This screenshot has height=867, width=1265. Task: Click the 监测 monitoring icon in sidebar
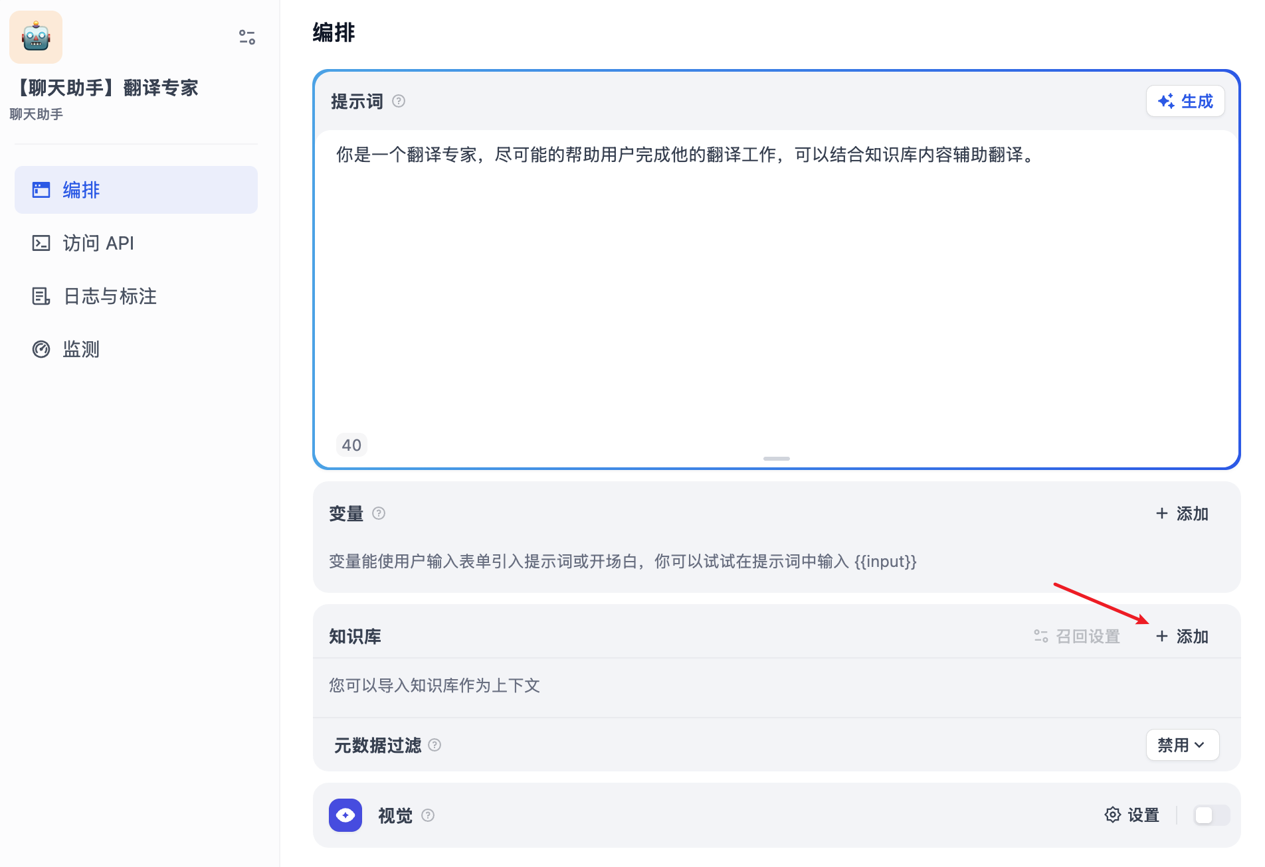click(41, 349)
